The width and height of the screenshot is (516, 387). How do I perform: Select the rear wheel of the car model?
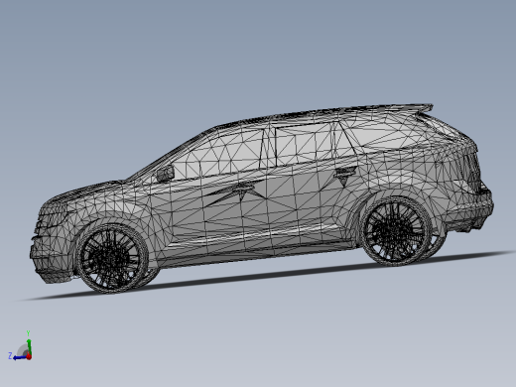[x=396, y=231]
